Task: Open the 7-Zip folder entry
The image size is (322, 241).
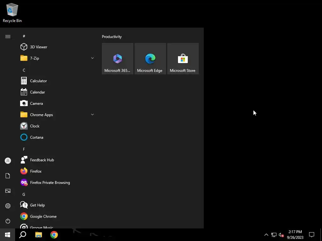Action: tap(58, 58)
